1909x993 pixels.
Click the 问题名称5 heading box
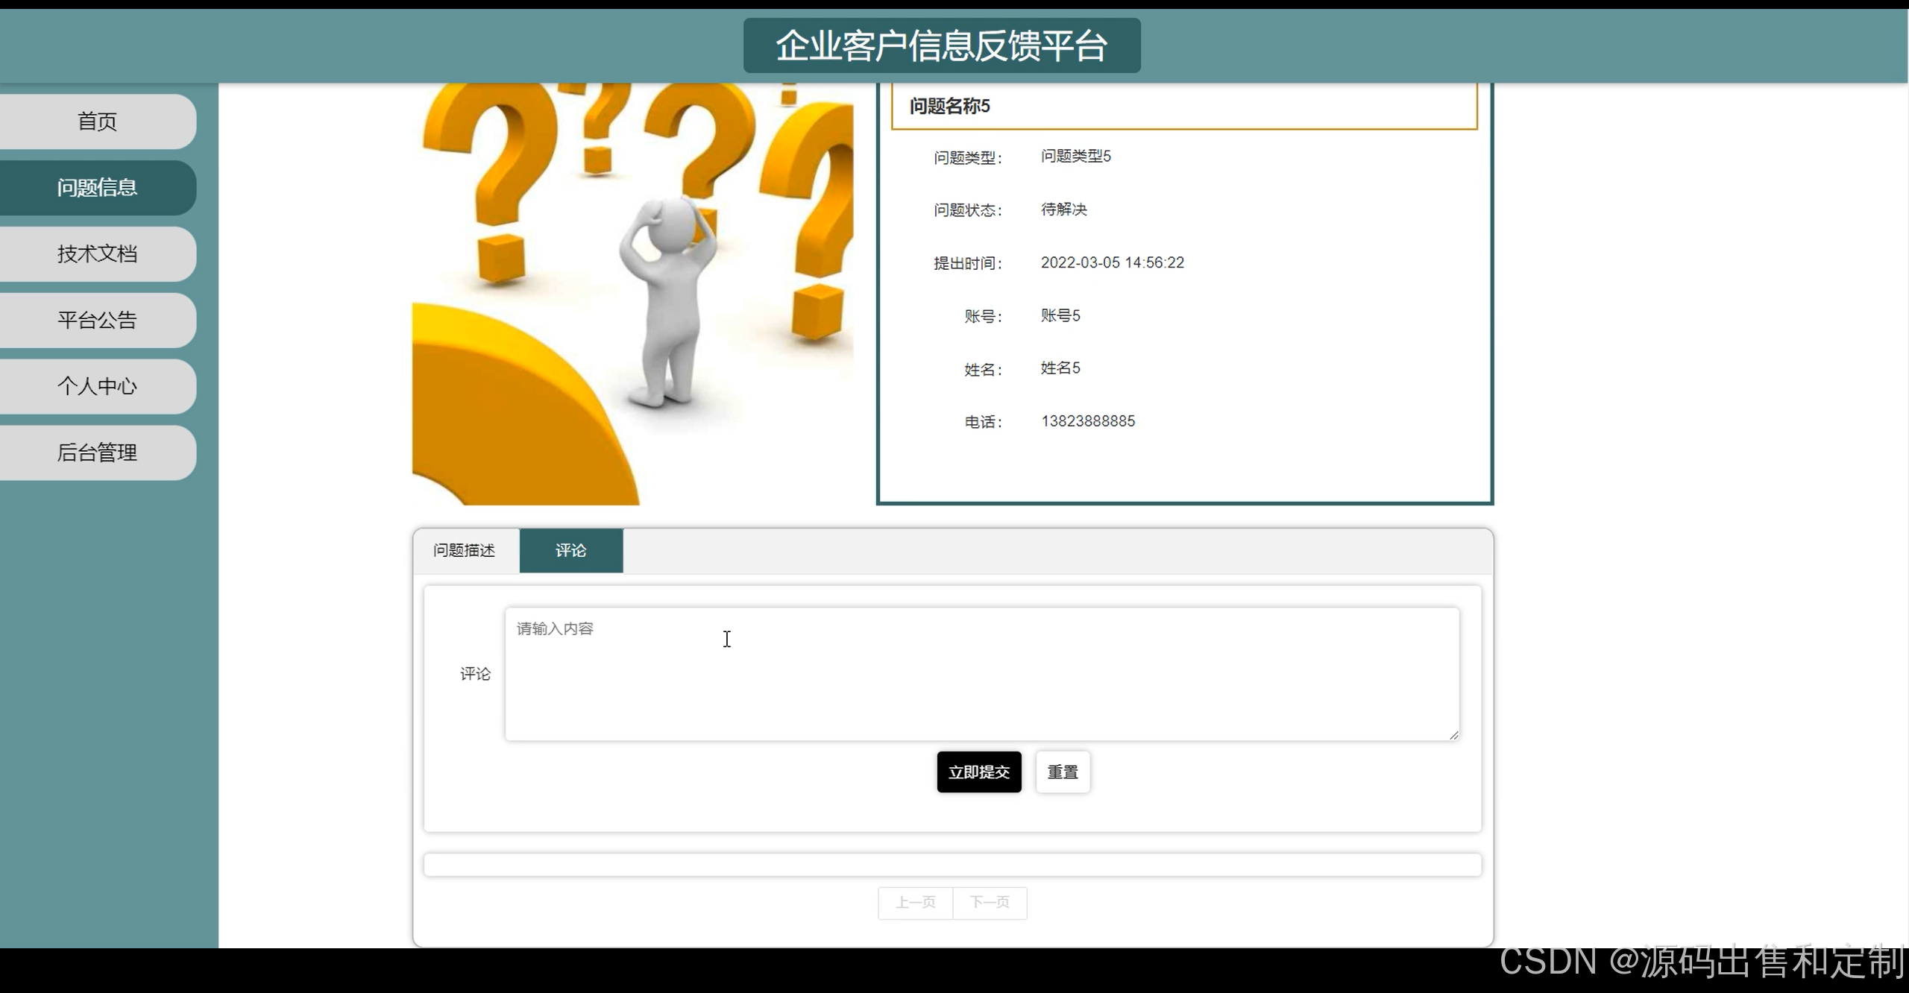coord(1183,106)
